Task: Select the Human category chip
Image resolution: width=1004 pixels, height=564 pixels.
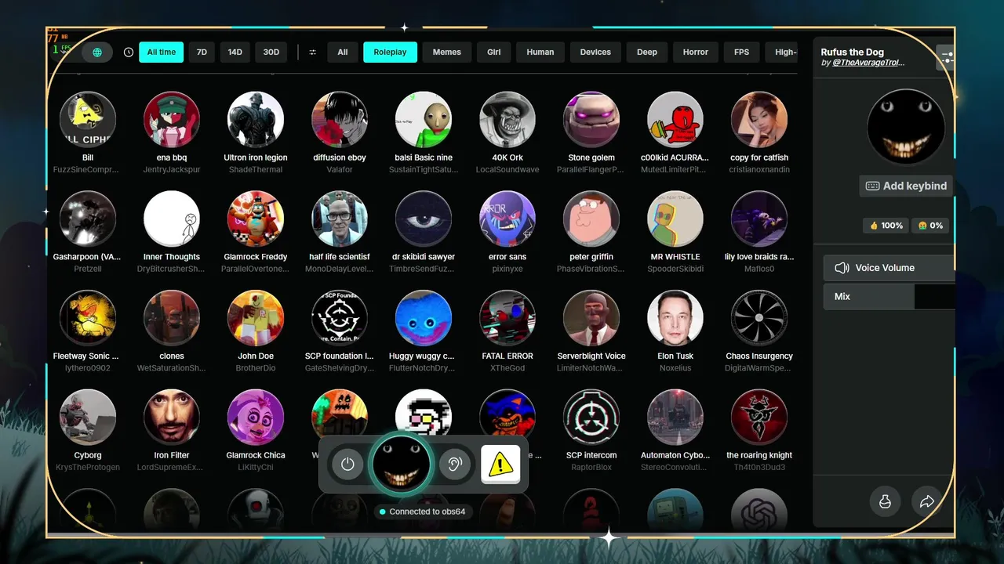Action: [x=540, y=52]
